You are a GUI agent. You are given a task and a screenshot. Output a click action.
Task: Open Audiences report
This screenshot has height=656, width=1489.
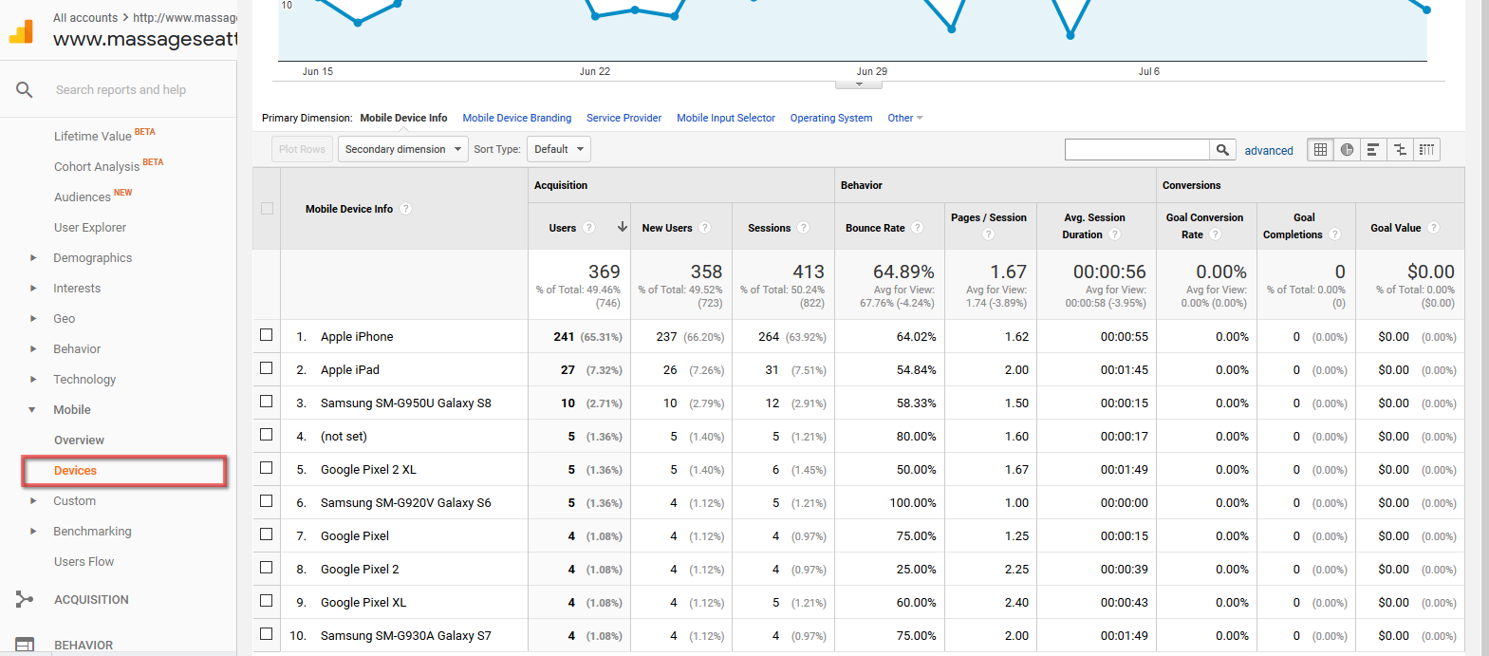(83, 197)
